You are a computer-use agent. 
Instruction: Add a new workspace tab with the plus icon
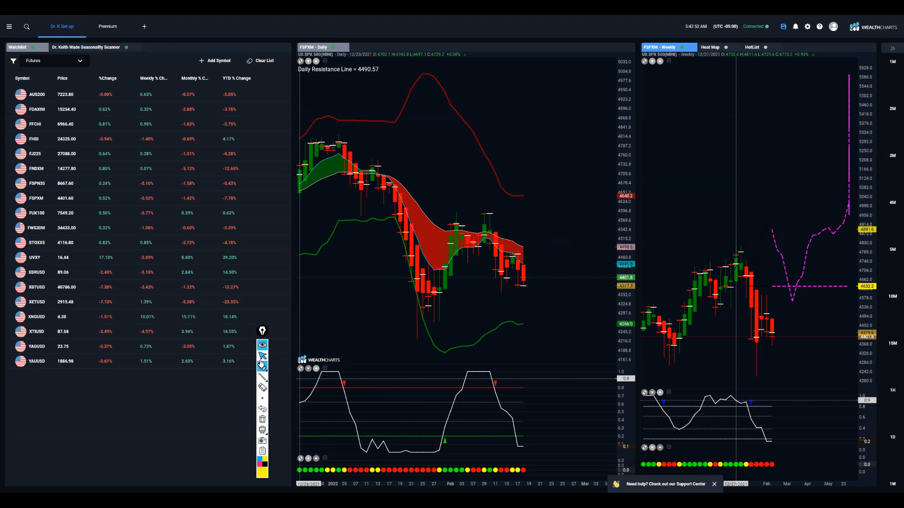point(145,27)
